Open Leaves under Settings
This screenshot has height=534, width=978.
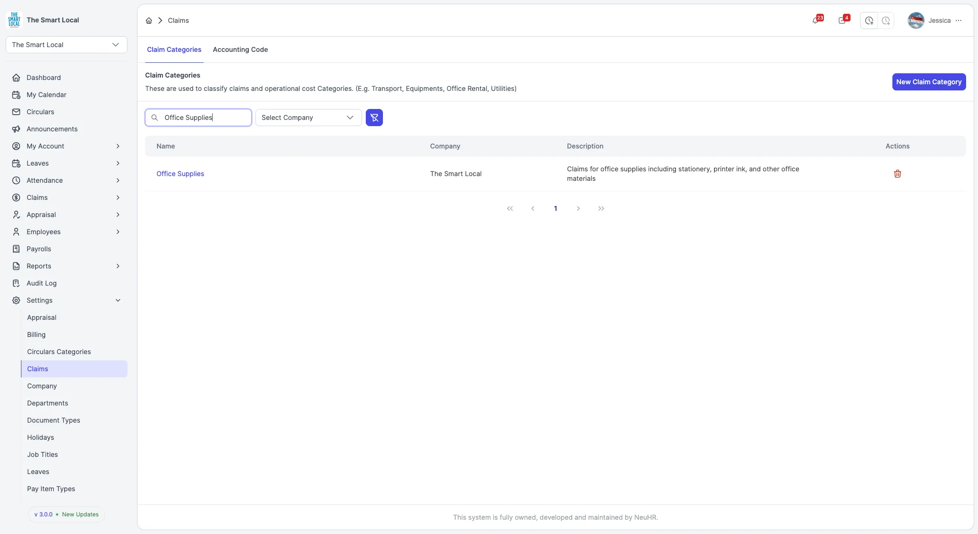click(38, 472)
